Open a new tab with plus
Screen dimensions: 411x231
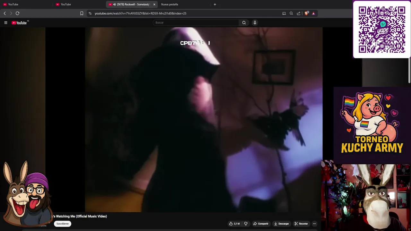215,4
